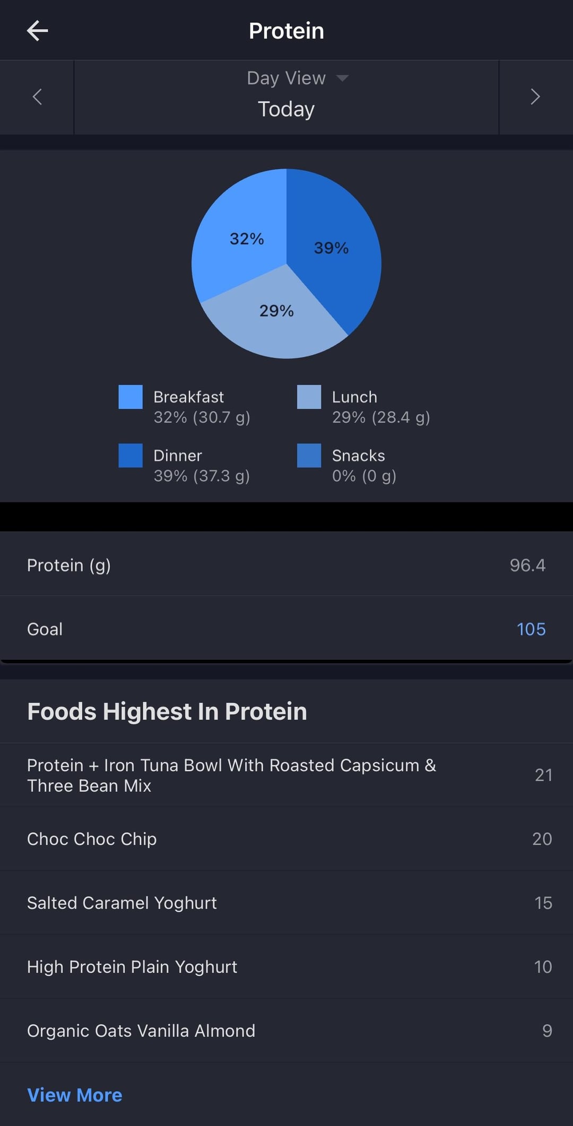Viewport: 573px width, 1126px height.
Task: Edit the protein goal value 105
Action: pos(531,629)
